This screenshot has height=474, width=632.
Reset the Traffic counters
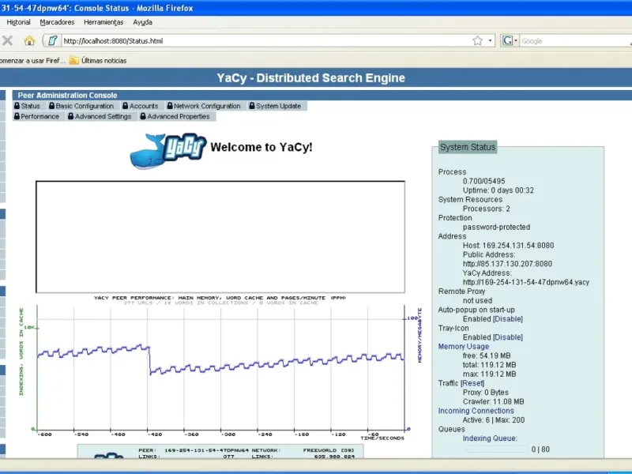472,383
